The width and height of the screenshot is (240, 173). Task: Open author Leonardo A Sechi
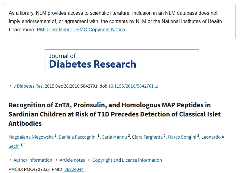click(213, 137)
